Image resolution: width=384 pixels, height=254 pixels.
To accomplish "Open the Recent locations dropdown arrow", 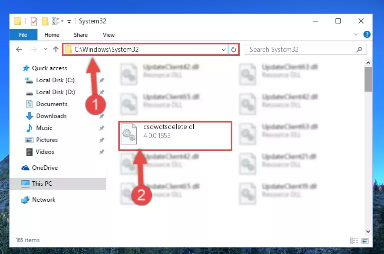I will [45, 49].
